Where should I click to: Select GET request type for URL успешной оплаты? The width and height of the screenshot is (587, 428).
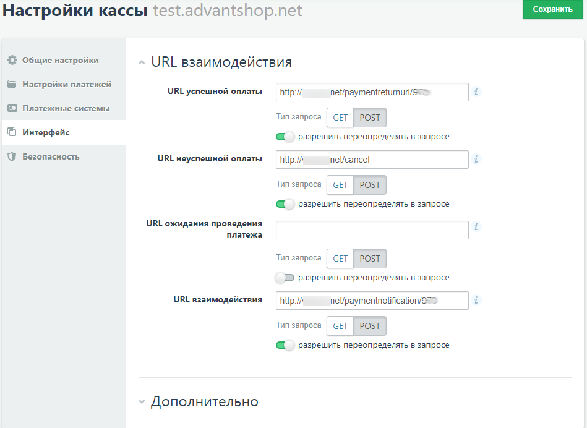click(339, 117)
